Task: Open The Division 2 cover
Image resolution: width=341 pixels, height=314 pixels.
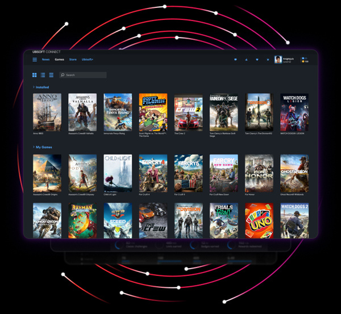Action: pyautogui.click(x=259, y=112)
